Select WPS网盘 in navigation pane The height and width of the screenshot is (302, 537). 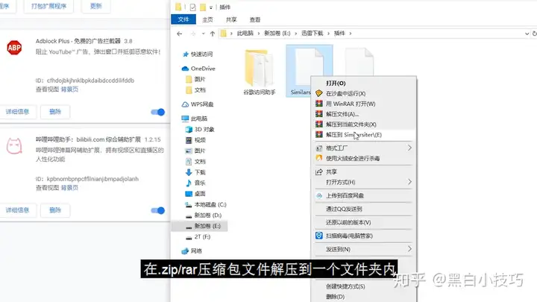click(x=198, y=104)
